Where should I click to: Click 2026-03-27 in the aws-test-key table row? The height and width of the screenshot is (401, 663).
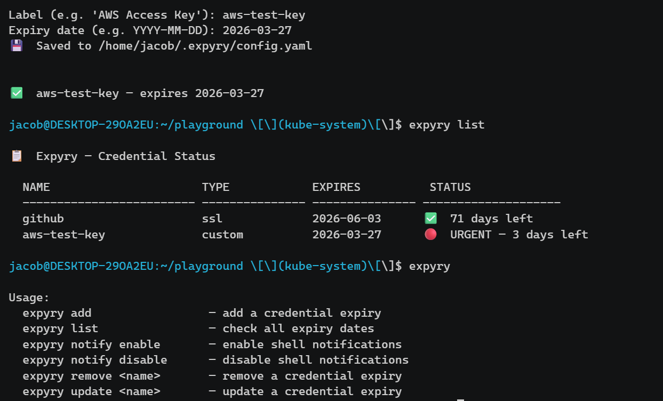[347, 234]
